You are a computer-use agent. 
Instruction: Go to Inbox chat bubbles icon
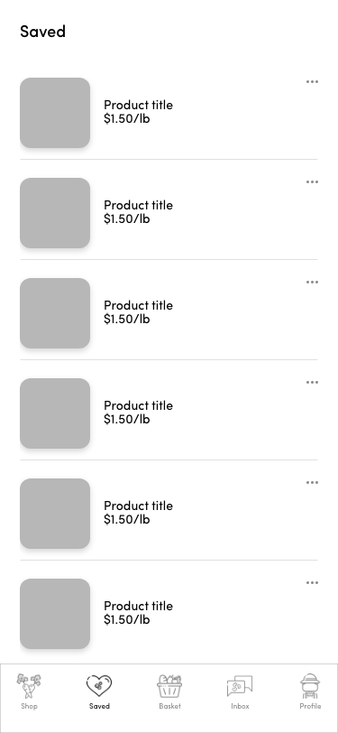pyautogui.click(x=240, y=686)
